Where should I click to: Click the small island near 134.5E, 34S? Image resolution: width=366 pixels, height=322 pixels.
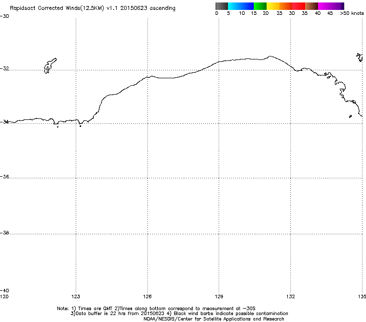coord(350,116)
